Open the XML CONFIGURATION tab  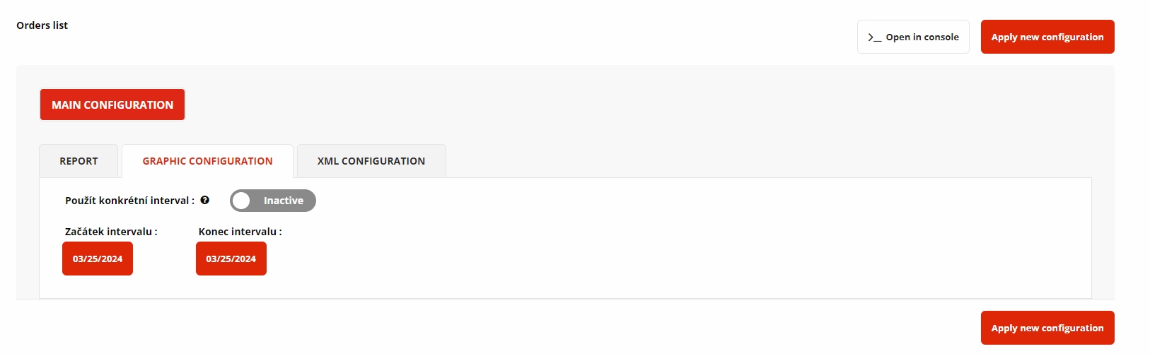(x=371, y=161)
